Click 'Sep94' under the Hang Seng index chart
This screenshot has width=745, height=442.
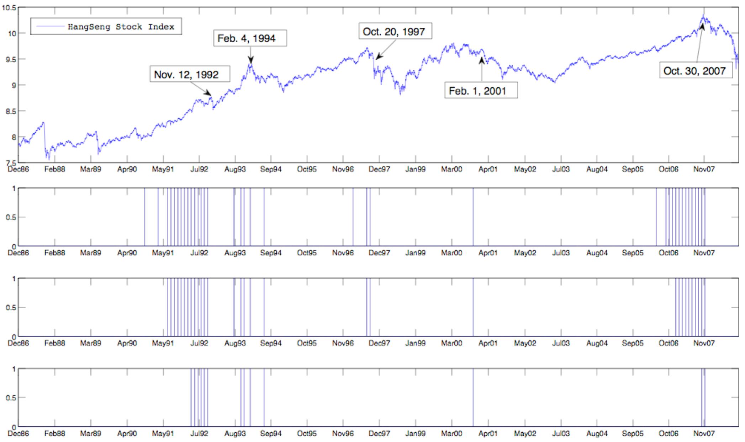click(x=271, y=169)
